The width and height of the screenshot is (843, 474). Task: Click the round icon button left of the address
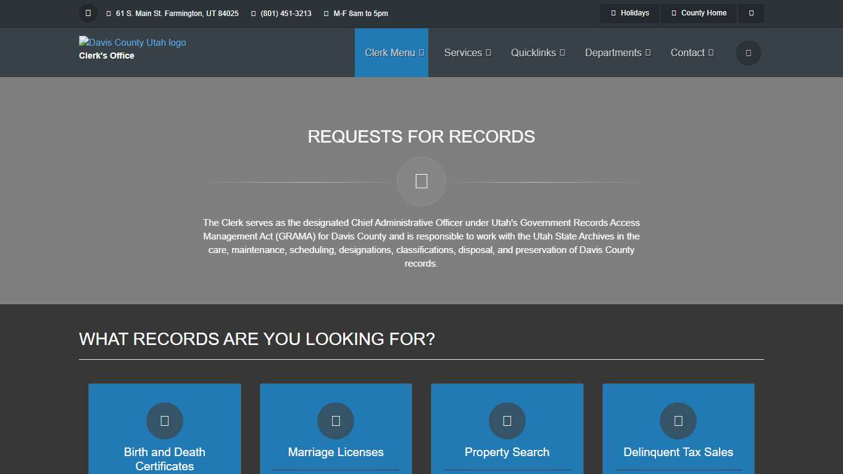(88, 13)
